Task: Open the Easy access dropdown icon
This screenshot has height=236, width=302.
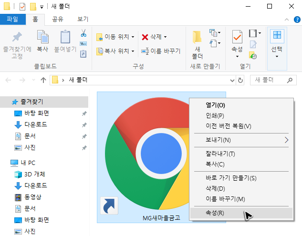Action: pyautogui.click(x=215, y=43)
